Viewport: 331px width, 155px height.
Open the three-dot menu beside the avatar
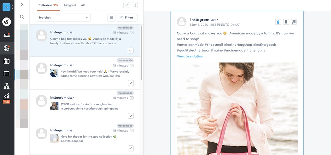[12, 7]
